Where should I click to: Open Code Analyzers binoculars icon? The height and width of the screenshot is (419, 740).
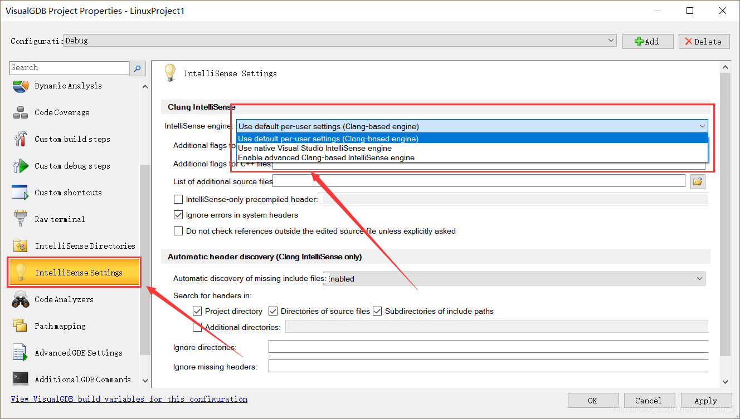21,299
